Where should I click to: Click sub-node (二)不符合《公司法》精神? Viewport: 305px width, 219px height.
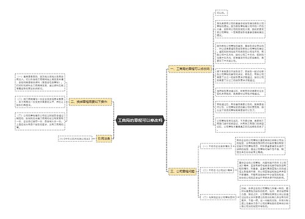(x=217, y=170)
